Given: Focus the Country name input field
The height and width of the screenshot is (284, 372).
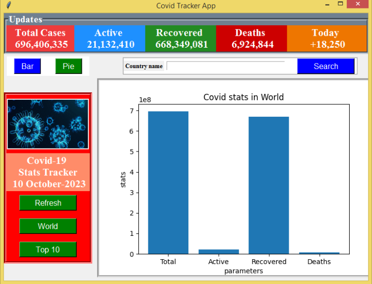Looking at the screenshot, I should tap(232, 66).
